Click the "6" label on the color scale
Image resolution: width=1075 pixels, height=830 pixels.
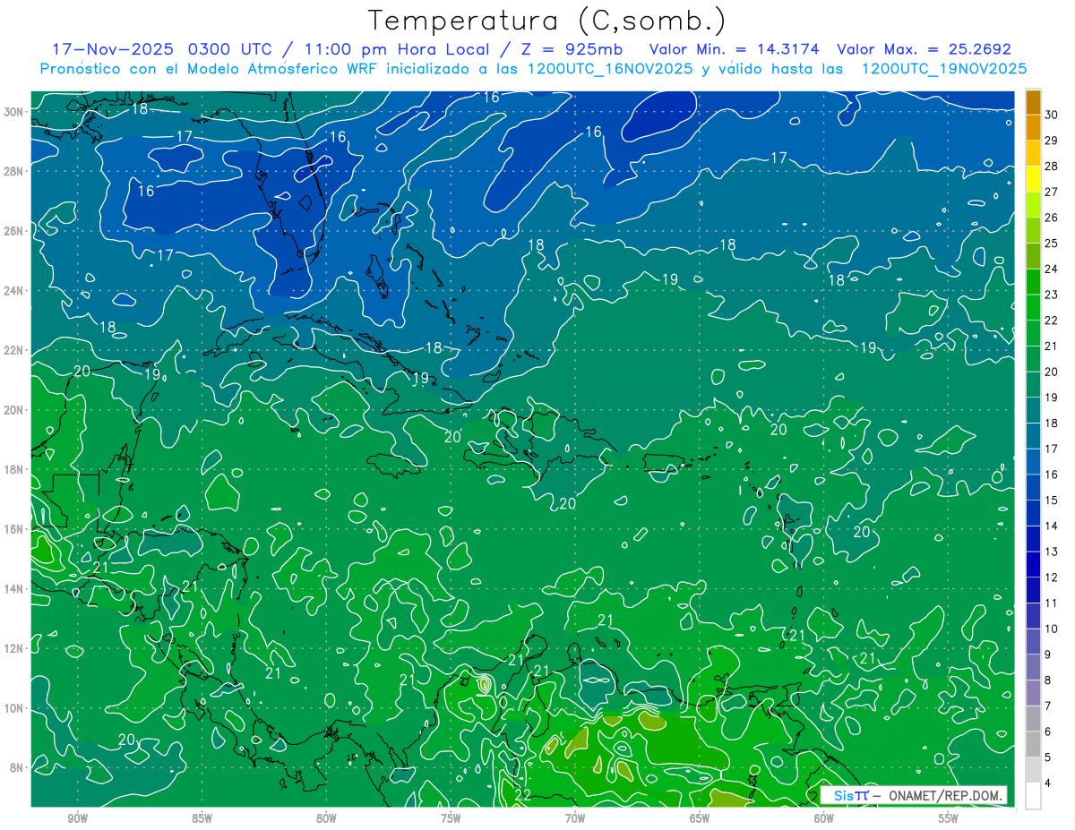1049,732
